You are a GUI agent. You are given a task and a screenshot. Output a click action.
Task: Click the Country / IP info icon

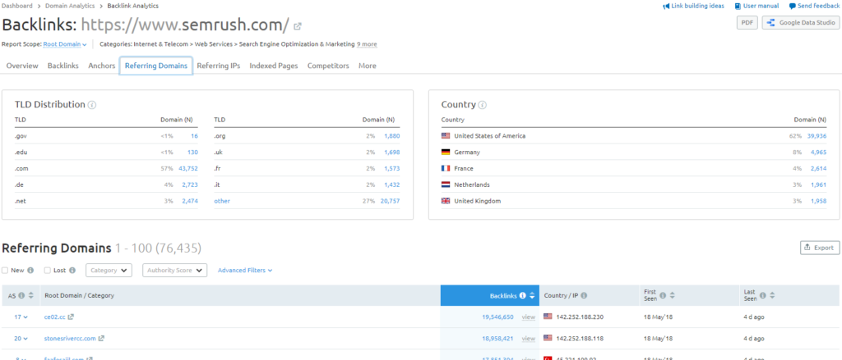584,296
